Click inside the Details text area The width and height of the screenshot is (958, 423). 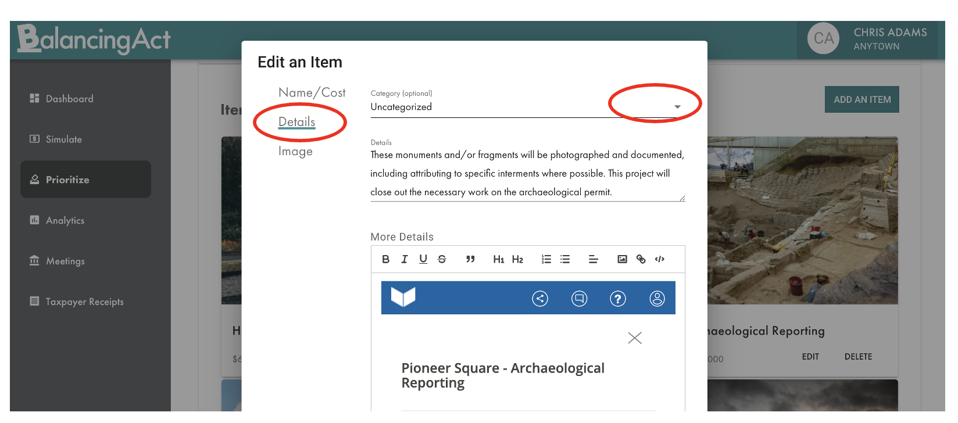[x=528, y=174]
